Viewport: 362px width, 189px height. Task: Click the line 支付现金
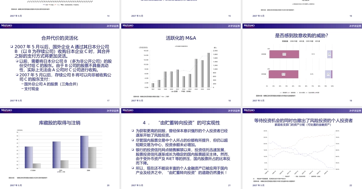coord(30,89)
